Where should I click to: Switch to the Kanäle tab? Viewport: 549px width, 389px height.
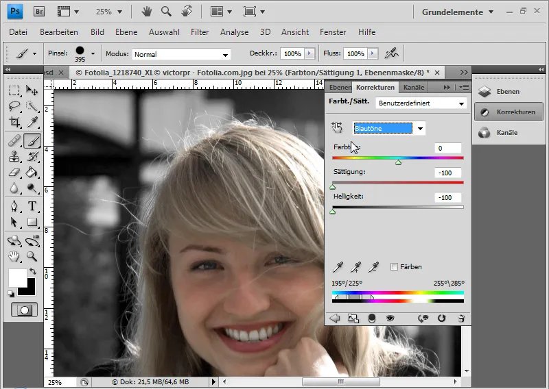[414, 88]
